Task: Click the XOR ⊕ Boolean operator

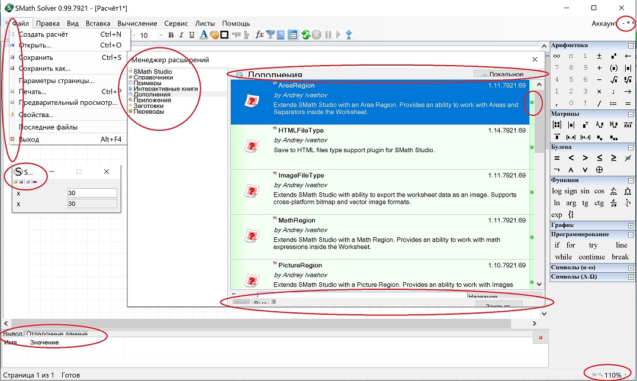Action: (x=599, y=170)
